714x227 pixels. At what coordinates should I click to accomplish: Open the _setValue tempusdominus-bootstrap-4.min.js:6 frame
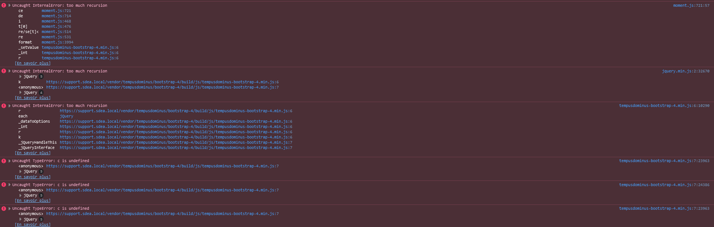[x=80, y=47]
